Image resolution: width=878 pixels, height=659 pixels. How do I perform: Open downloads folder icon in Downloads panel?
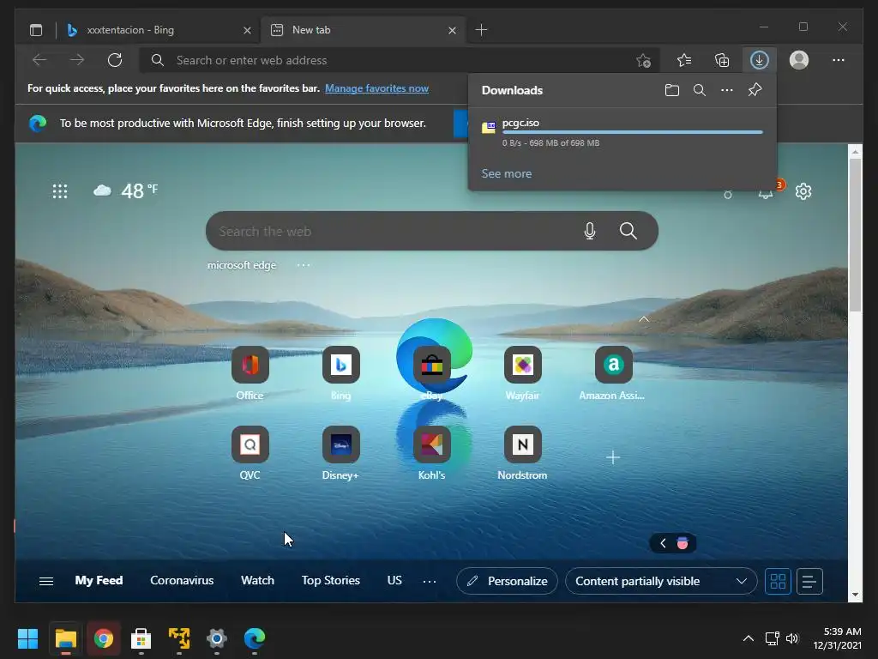click(672, 90)
